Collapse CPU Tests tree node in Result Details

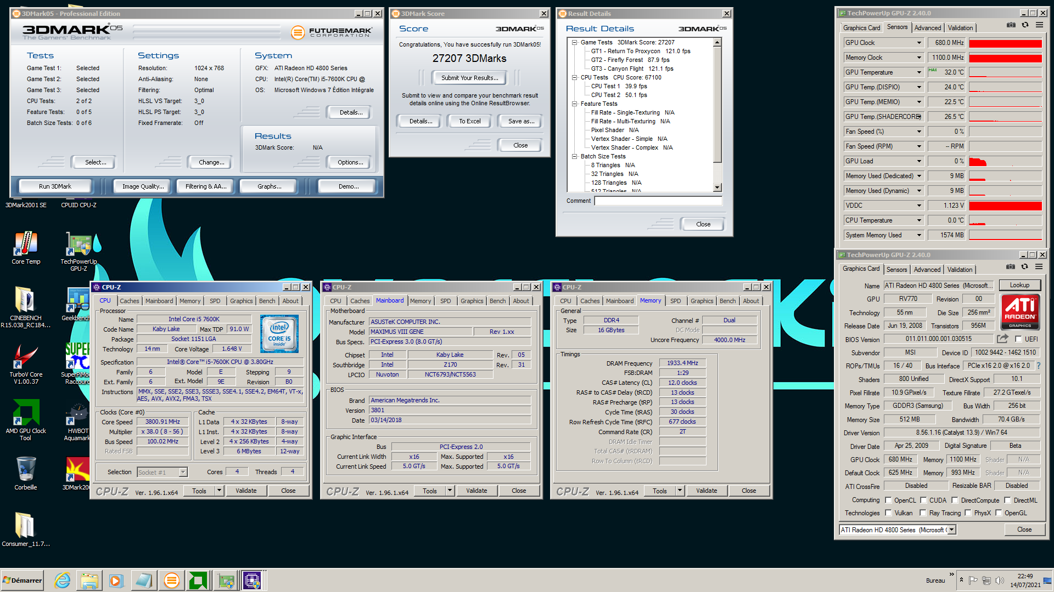click(x=574, y=77)
